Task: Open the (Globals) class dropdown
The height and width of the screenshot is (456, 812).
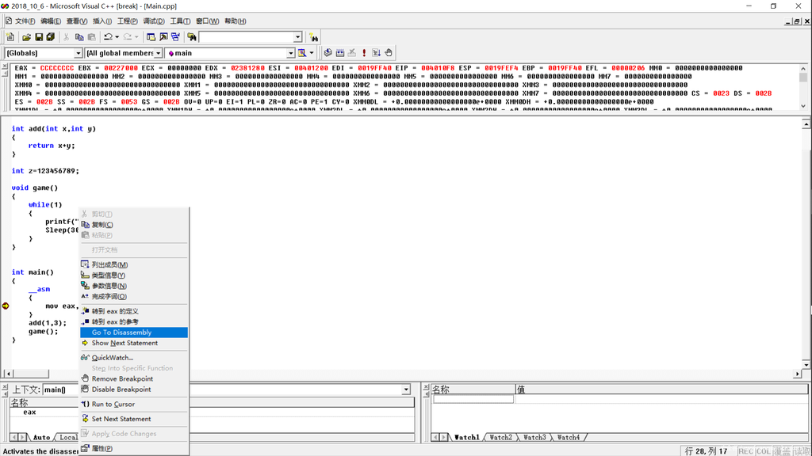Action: point(78,53)
